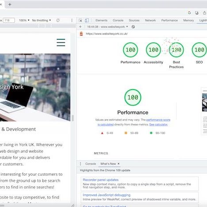Select the Console drawer tab
The height and width of the screenshot is (207, 207).
click(90, 164)
